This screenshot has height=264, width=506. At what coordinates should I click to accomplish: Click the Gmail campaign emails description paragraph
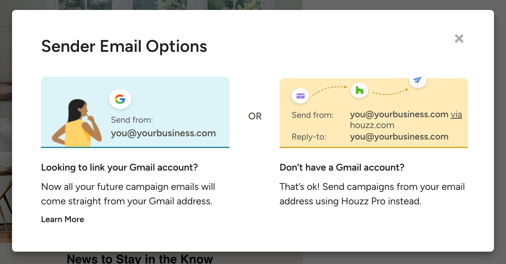128,194
